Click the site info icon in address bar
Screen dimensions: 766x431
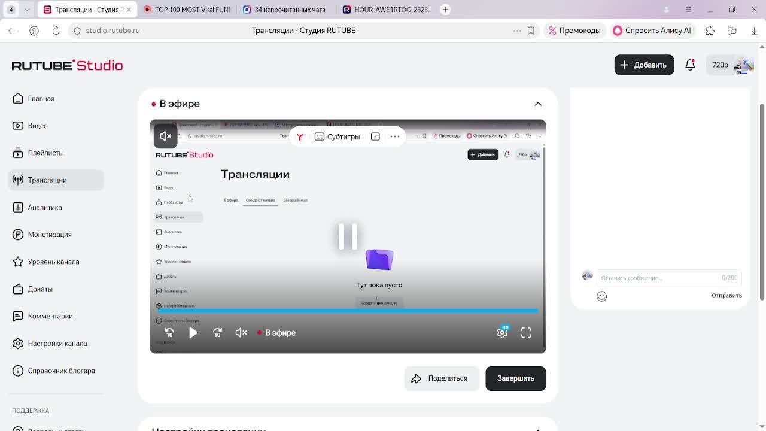77,31
